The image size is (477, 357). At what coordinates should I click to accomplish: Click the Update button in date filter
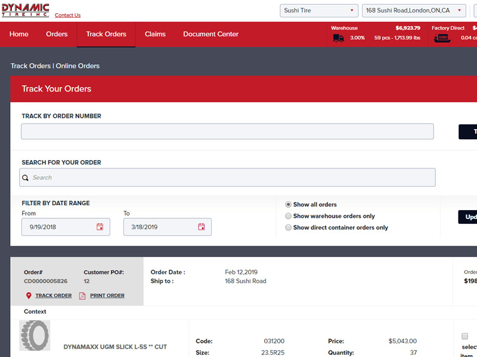pyautogui.click(x=468, y=217)
